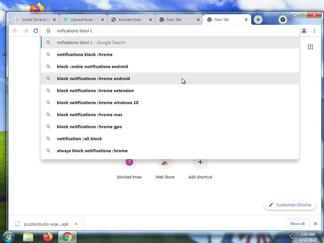Open the Chrome profile avatar menu

304,31
